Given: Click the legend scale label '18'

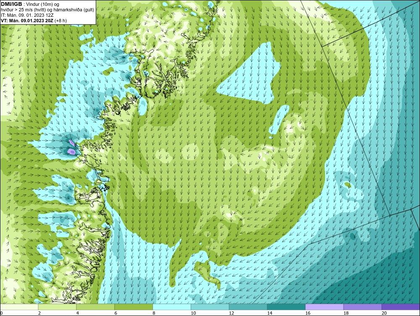Looking at the screenshot, I should pos(346,313).
